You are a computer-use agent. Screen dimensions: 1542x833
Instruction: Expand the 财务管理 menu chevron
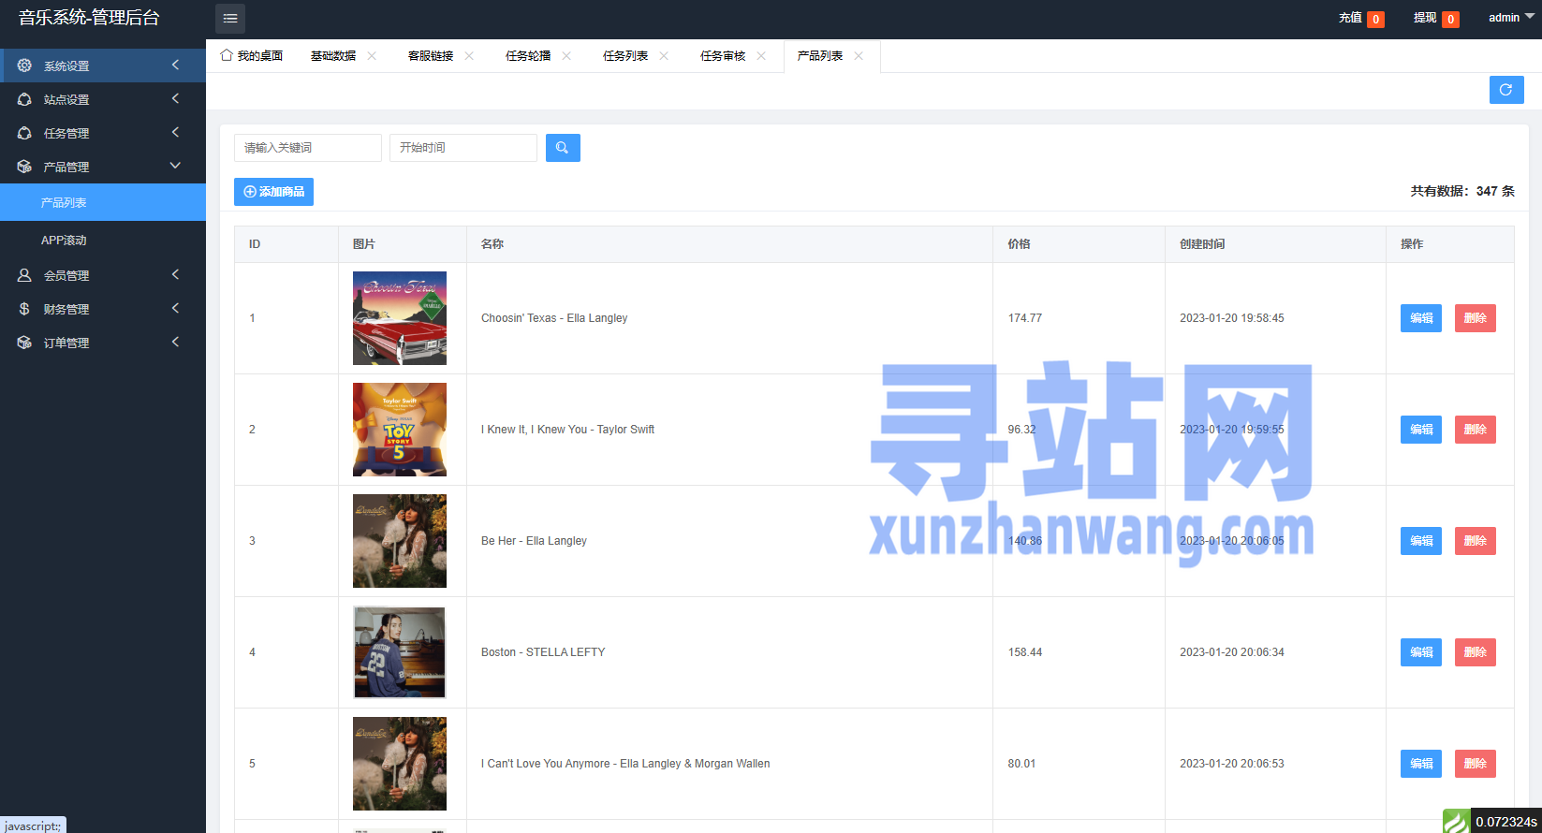[x=175, y=308]
